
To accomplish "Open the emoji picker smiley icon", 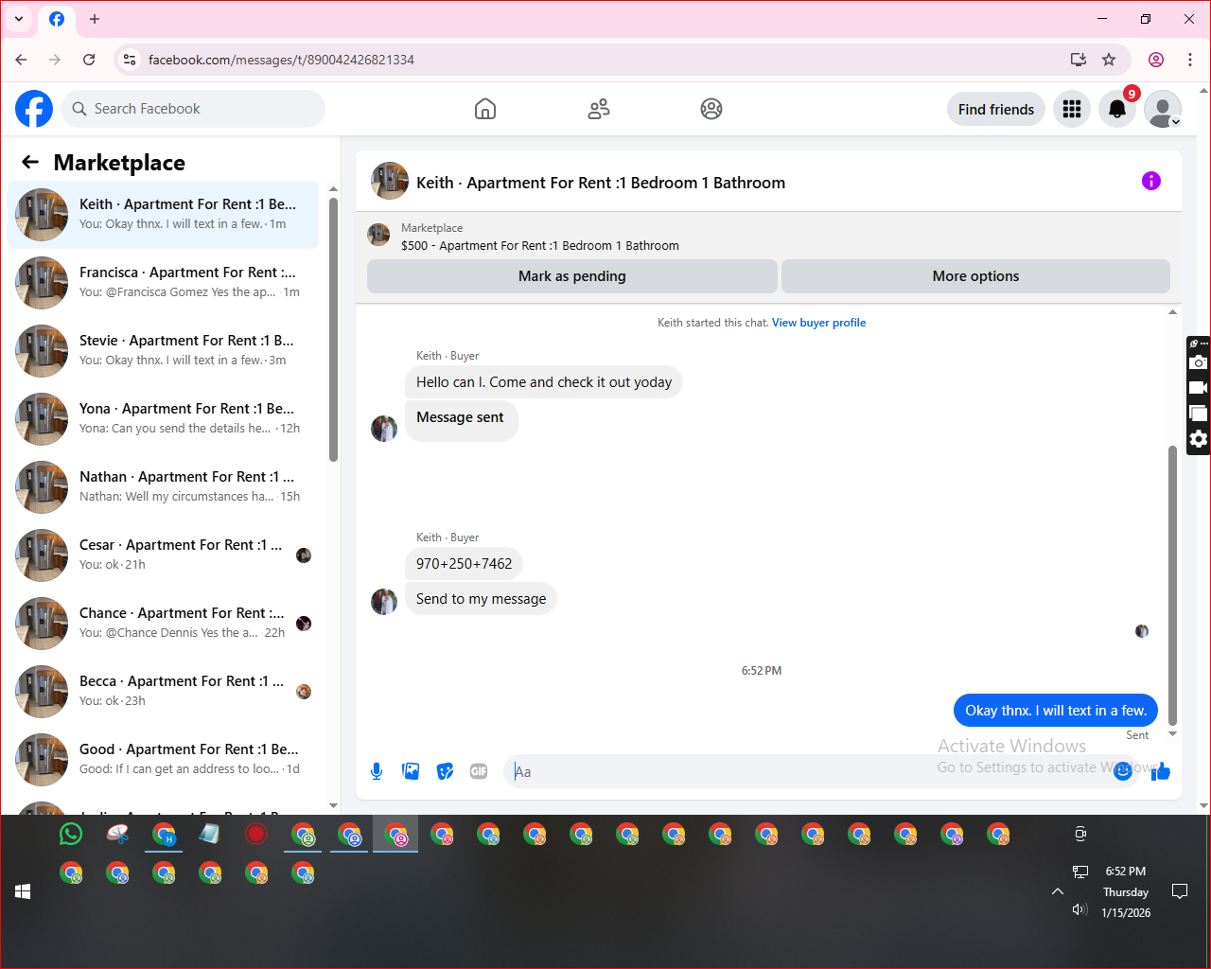I will [1123, 771].
